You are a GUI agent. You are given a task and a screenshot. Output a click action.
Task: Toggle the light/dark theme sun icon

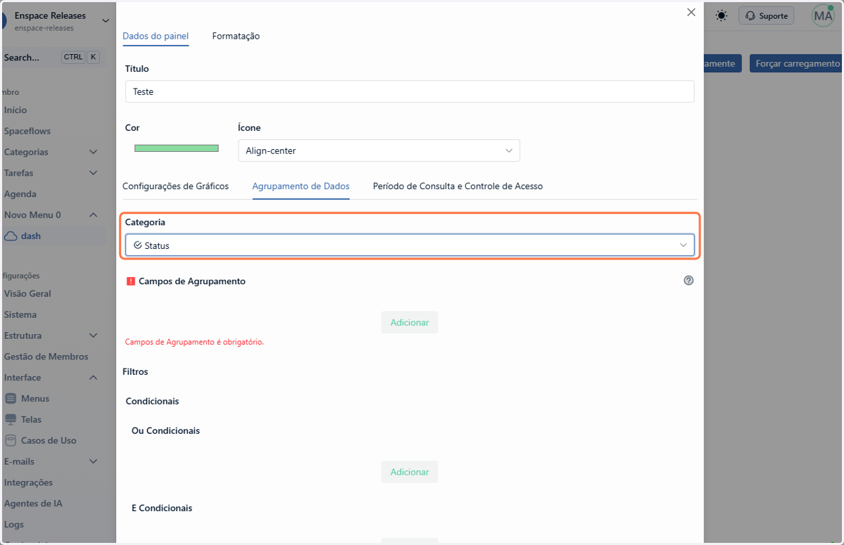tap(722, 15)
